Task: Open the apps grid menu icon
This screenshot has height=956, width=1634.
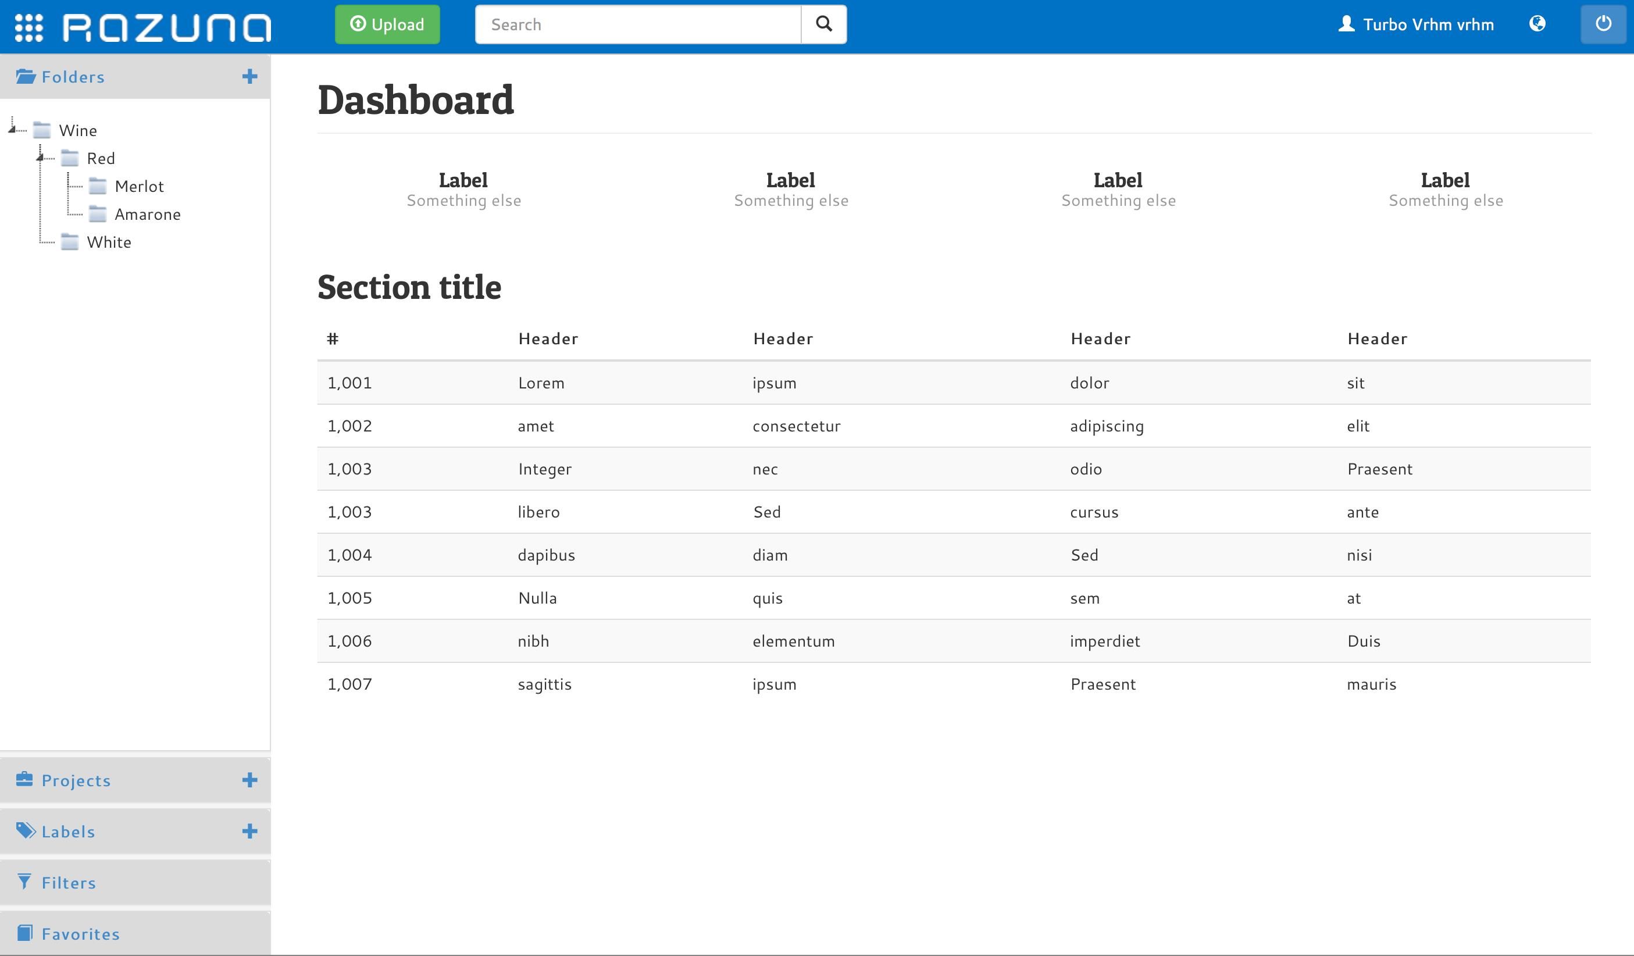Action: click(x=28, y=27)
